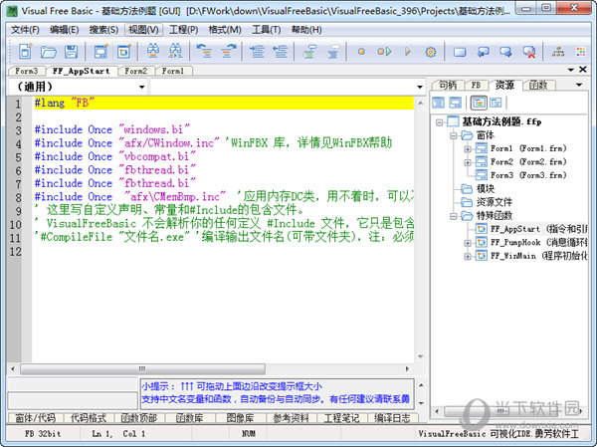Select the 代码格式 bottom tab
The height and width of the screenshot is (447, 597).
[89, 418]
